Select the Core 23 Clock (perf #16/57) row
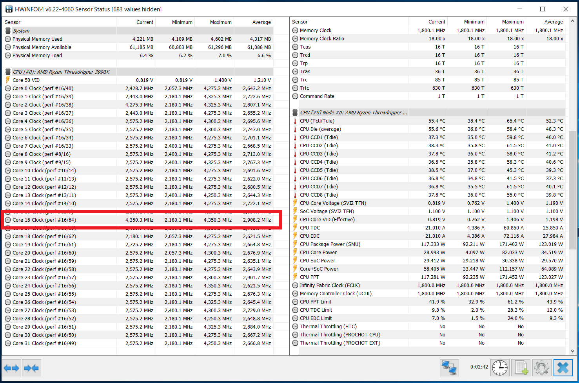579x383 pixels. [x=138, y=277]
